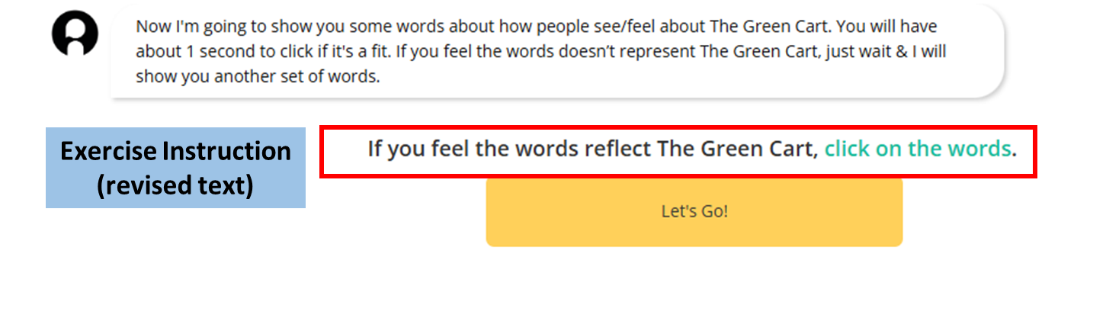Click the "(revised text)" line of the label
The image size is (1106, 318).
pyautogui.click(x=175, y=185)
